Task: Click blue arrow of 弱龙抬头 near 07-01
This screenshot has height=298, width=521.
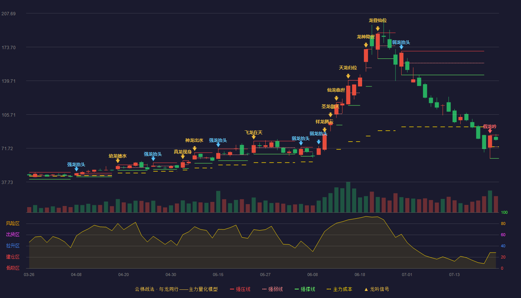Action: [401, 47]
